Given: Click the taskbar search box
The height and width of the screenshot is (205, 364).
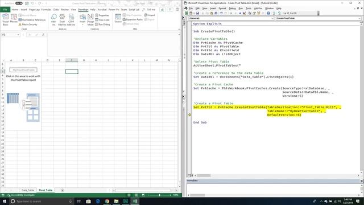Looking at the screenshot, I should pyautogui.click(x=42, y=201).
